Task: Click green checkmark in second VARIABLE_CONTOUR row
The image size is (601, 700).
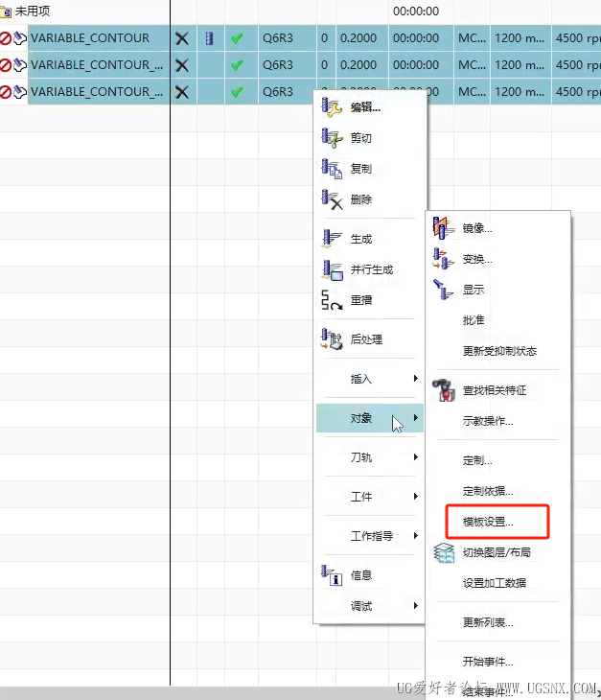Action: tap(237, 65)
